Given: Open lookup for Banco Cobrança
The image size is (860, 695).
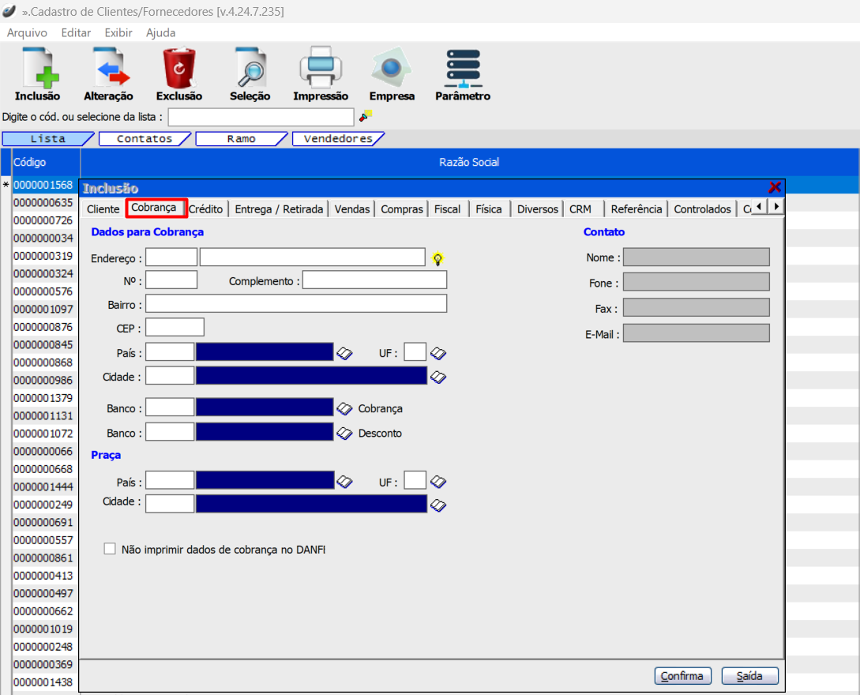Looking at the screenshot, I should click(344, 408).
